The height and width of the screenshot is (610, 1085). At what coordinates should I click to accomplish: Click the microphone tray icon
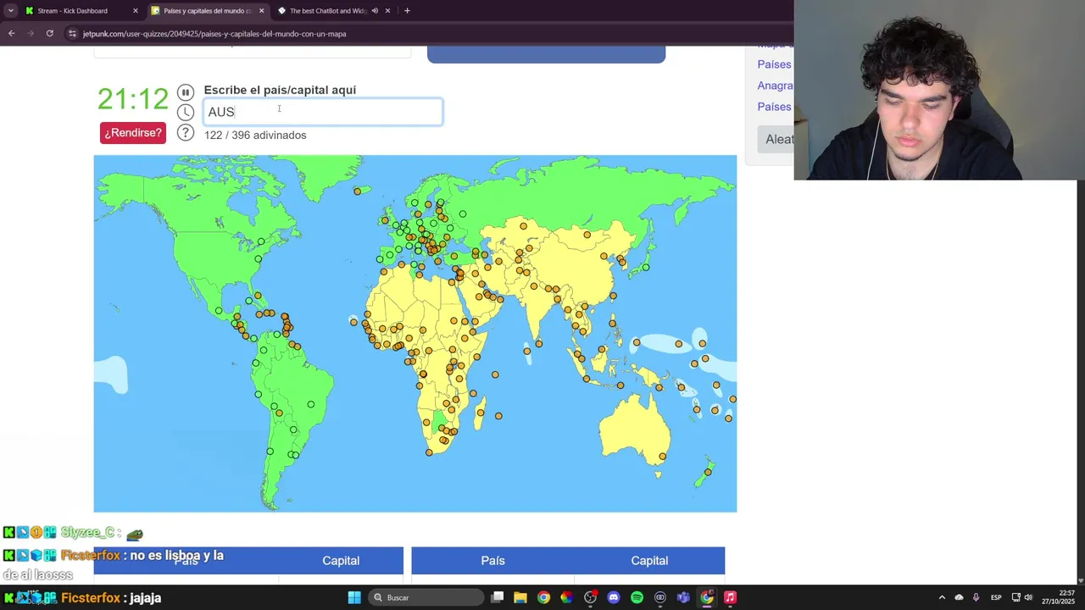click(x=976, y=597)
